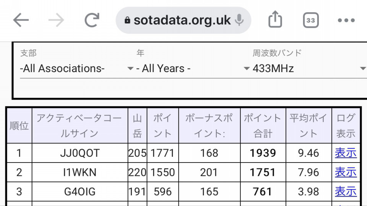The width and height of the screenshot is (367, 206).
Task: Tap the browser forward arrow
Action: pyautogui.click(x=56, y=20)
